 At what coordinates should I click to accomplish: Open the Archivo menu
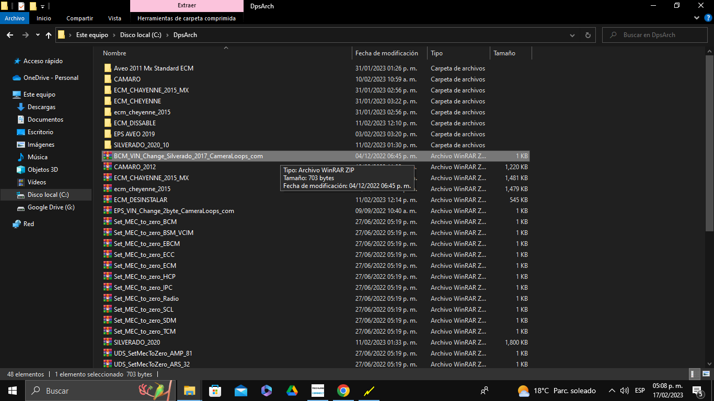pos(15,18)
